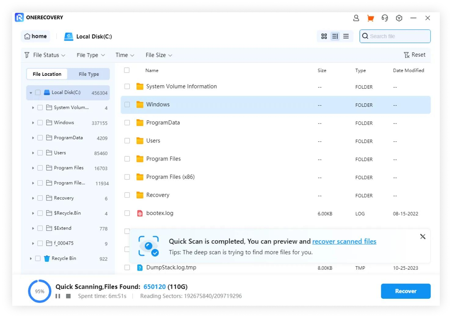This screenshot has height=318, width=452.
Task: Click the Windows folder icon in list
Action: point(140,105)
